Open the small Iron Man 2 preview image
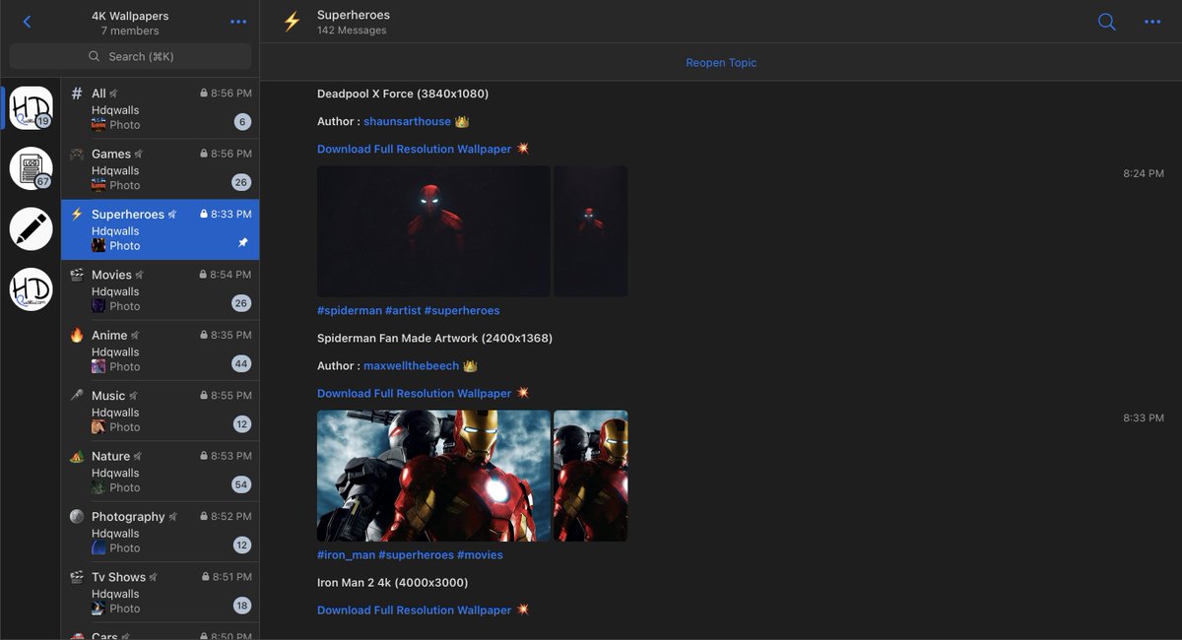Image resolution: width=1182 pixels, height=640 pixels. [x=591, y=476]
